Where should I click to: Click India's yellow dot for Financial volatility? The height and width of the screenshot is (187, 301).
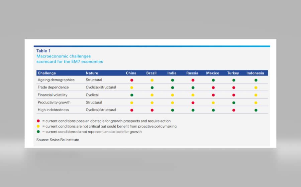173,95
